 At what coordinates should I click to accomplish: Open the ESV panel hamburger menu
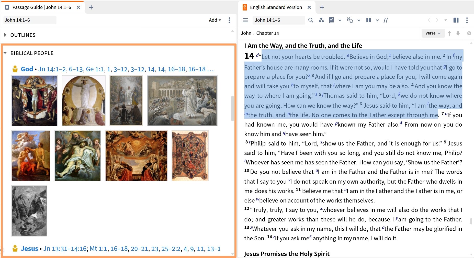click(245, 20)
